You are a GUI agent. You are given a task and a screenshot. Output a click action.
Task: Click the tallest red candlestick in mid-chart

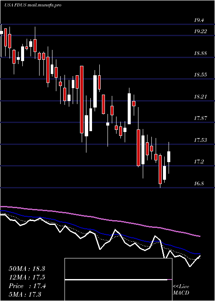point(82,99)
